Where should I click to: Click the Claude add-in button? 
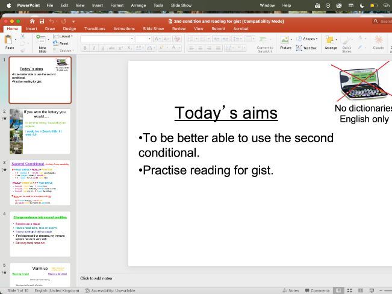378,42
